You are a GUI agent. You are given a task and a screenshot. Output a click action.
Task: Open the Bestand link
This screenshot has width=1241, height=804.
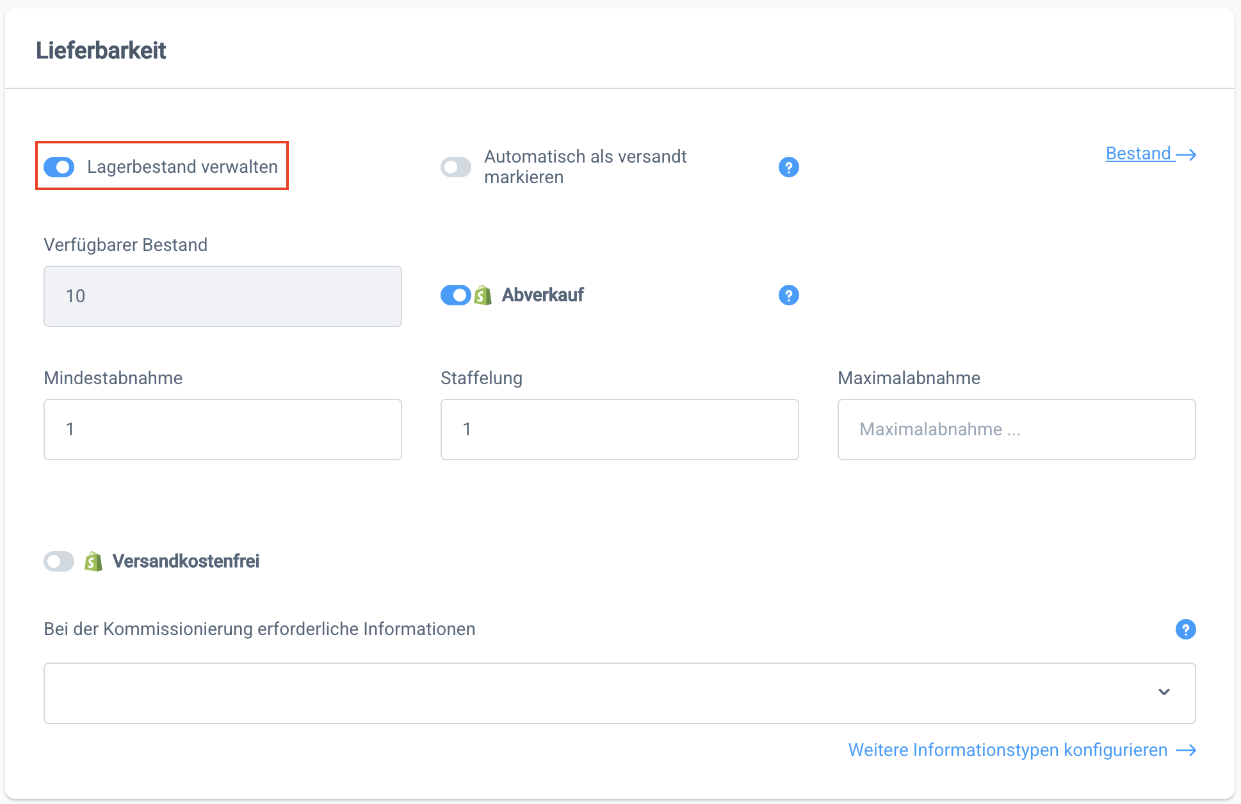click(x=1138, y=154)
